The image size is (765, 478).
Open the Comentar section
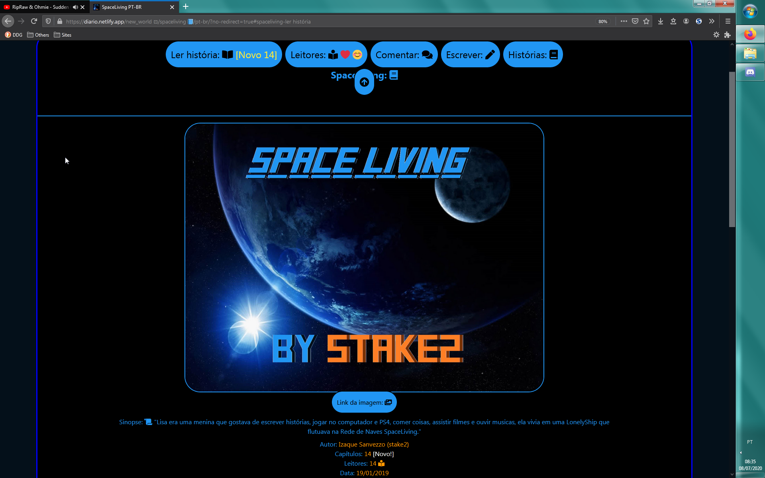click(x=404, y=55)
